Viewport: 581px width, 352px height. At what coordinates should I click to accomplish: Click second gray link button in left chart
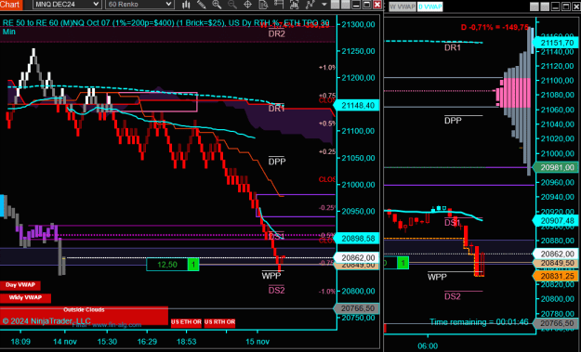[x=345, y=5]
